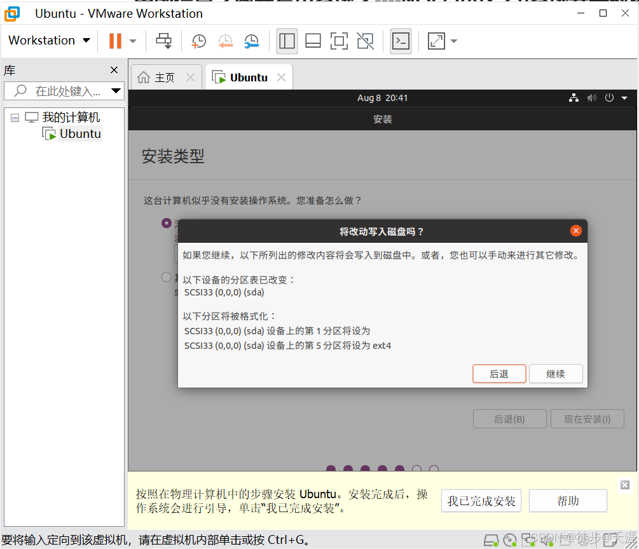
Task: Click the 现在安装(I) button
Action: tap(587, 419)
